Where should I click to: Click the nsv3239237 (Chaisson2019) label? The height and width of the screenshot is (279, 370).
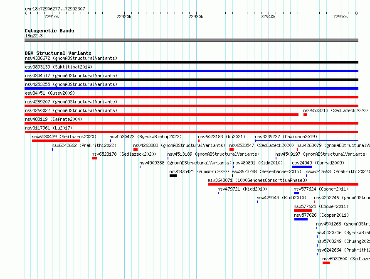point(286,137)
